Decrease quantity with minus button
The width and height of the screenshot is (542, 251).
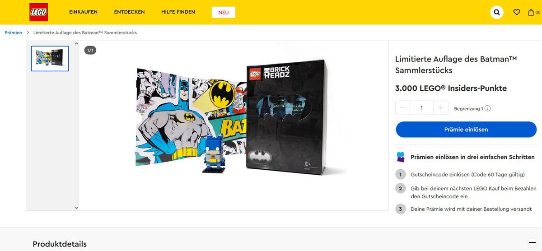click(x=402, y=108)
